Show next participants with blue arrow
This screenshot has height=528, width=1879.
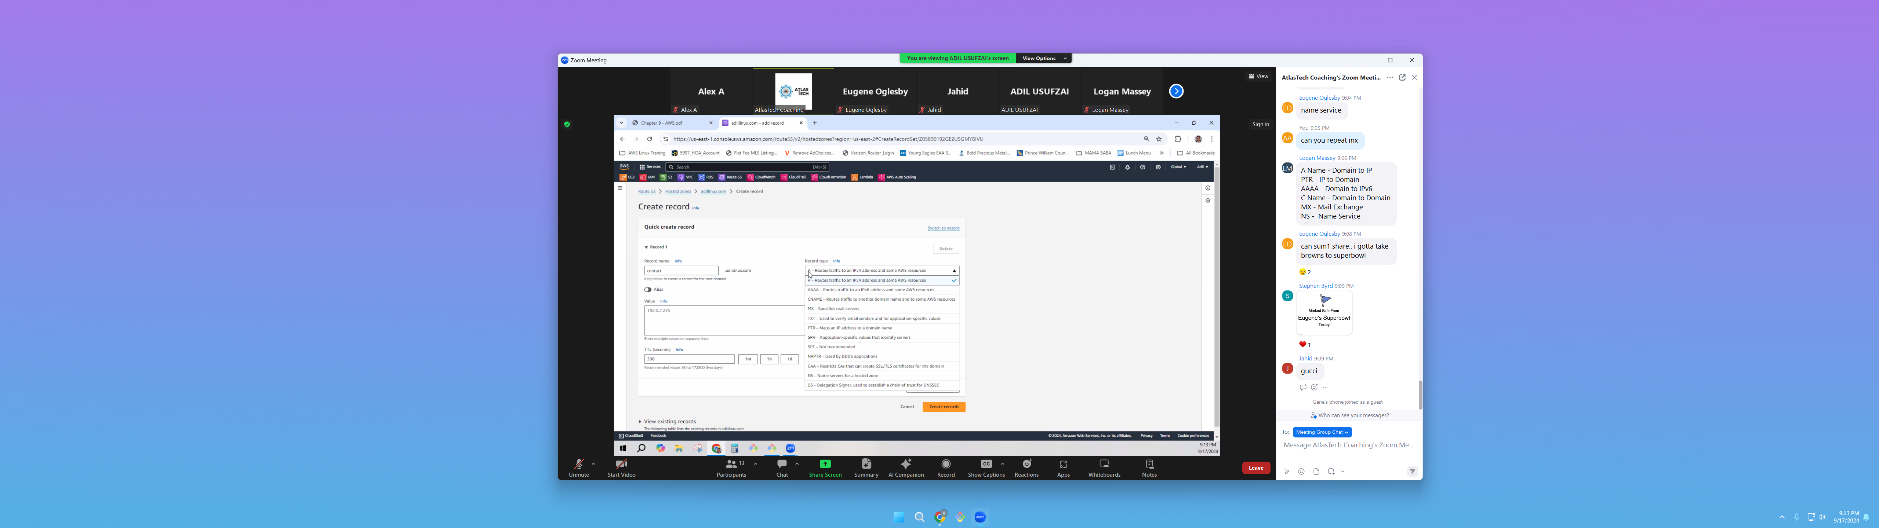[x=1176, y=91]
